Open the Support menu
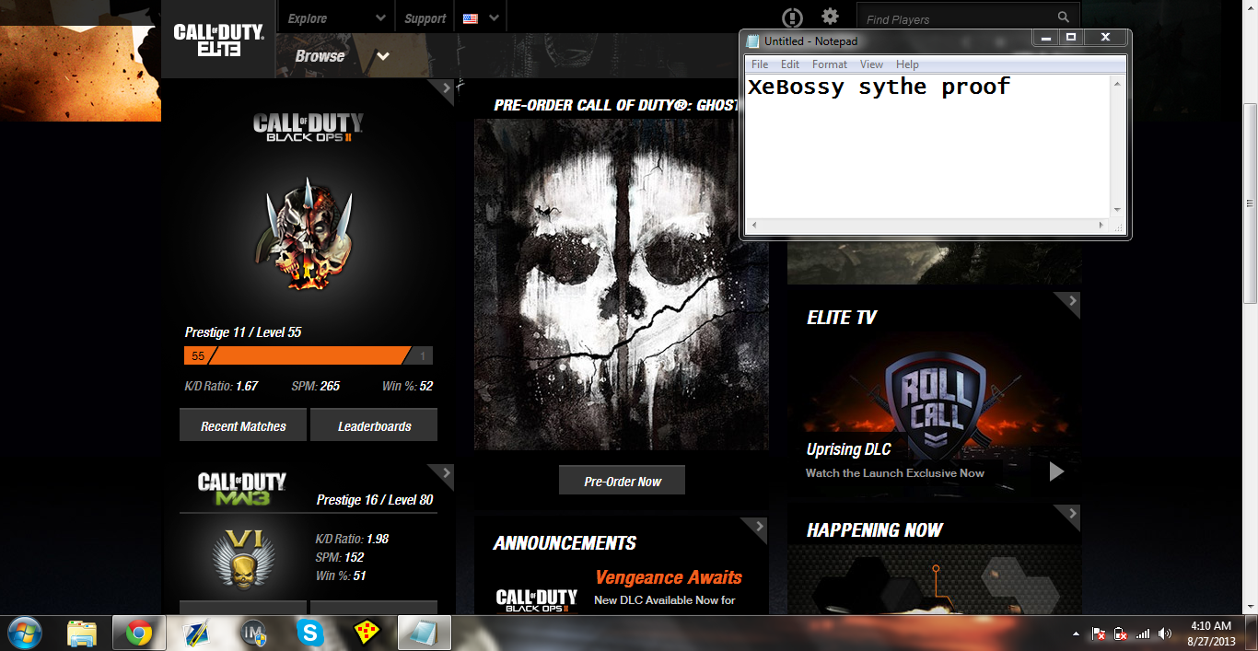The image size is (1258, 651). 425,18
